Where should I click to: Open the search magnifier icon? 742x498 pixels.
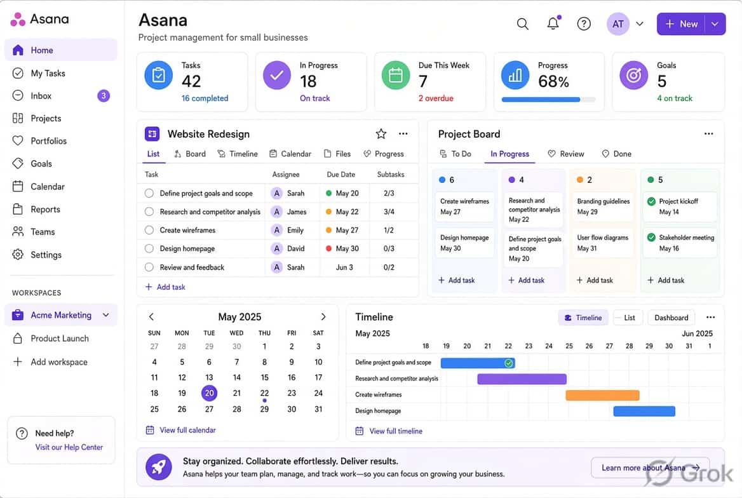point(522,24)
